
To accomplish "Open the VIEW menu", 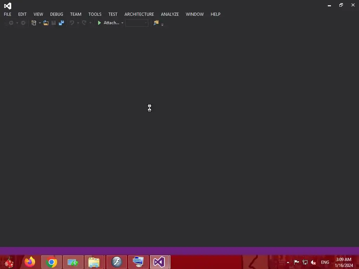I will 38,14.
